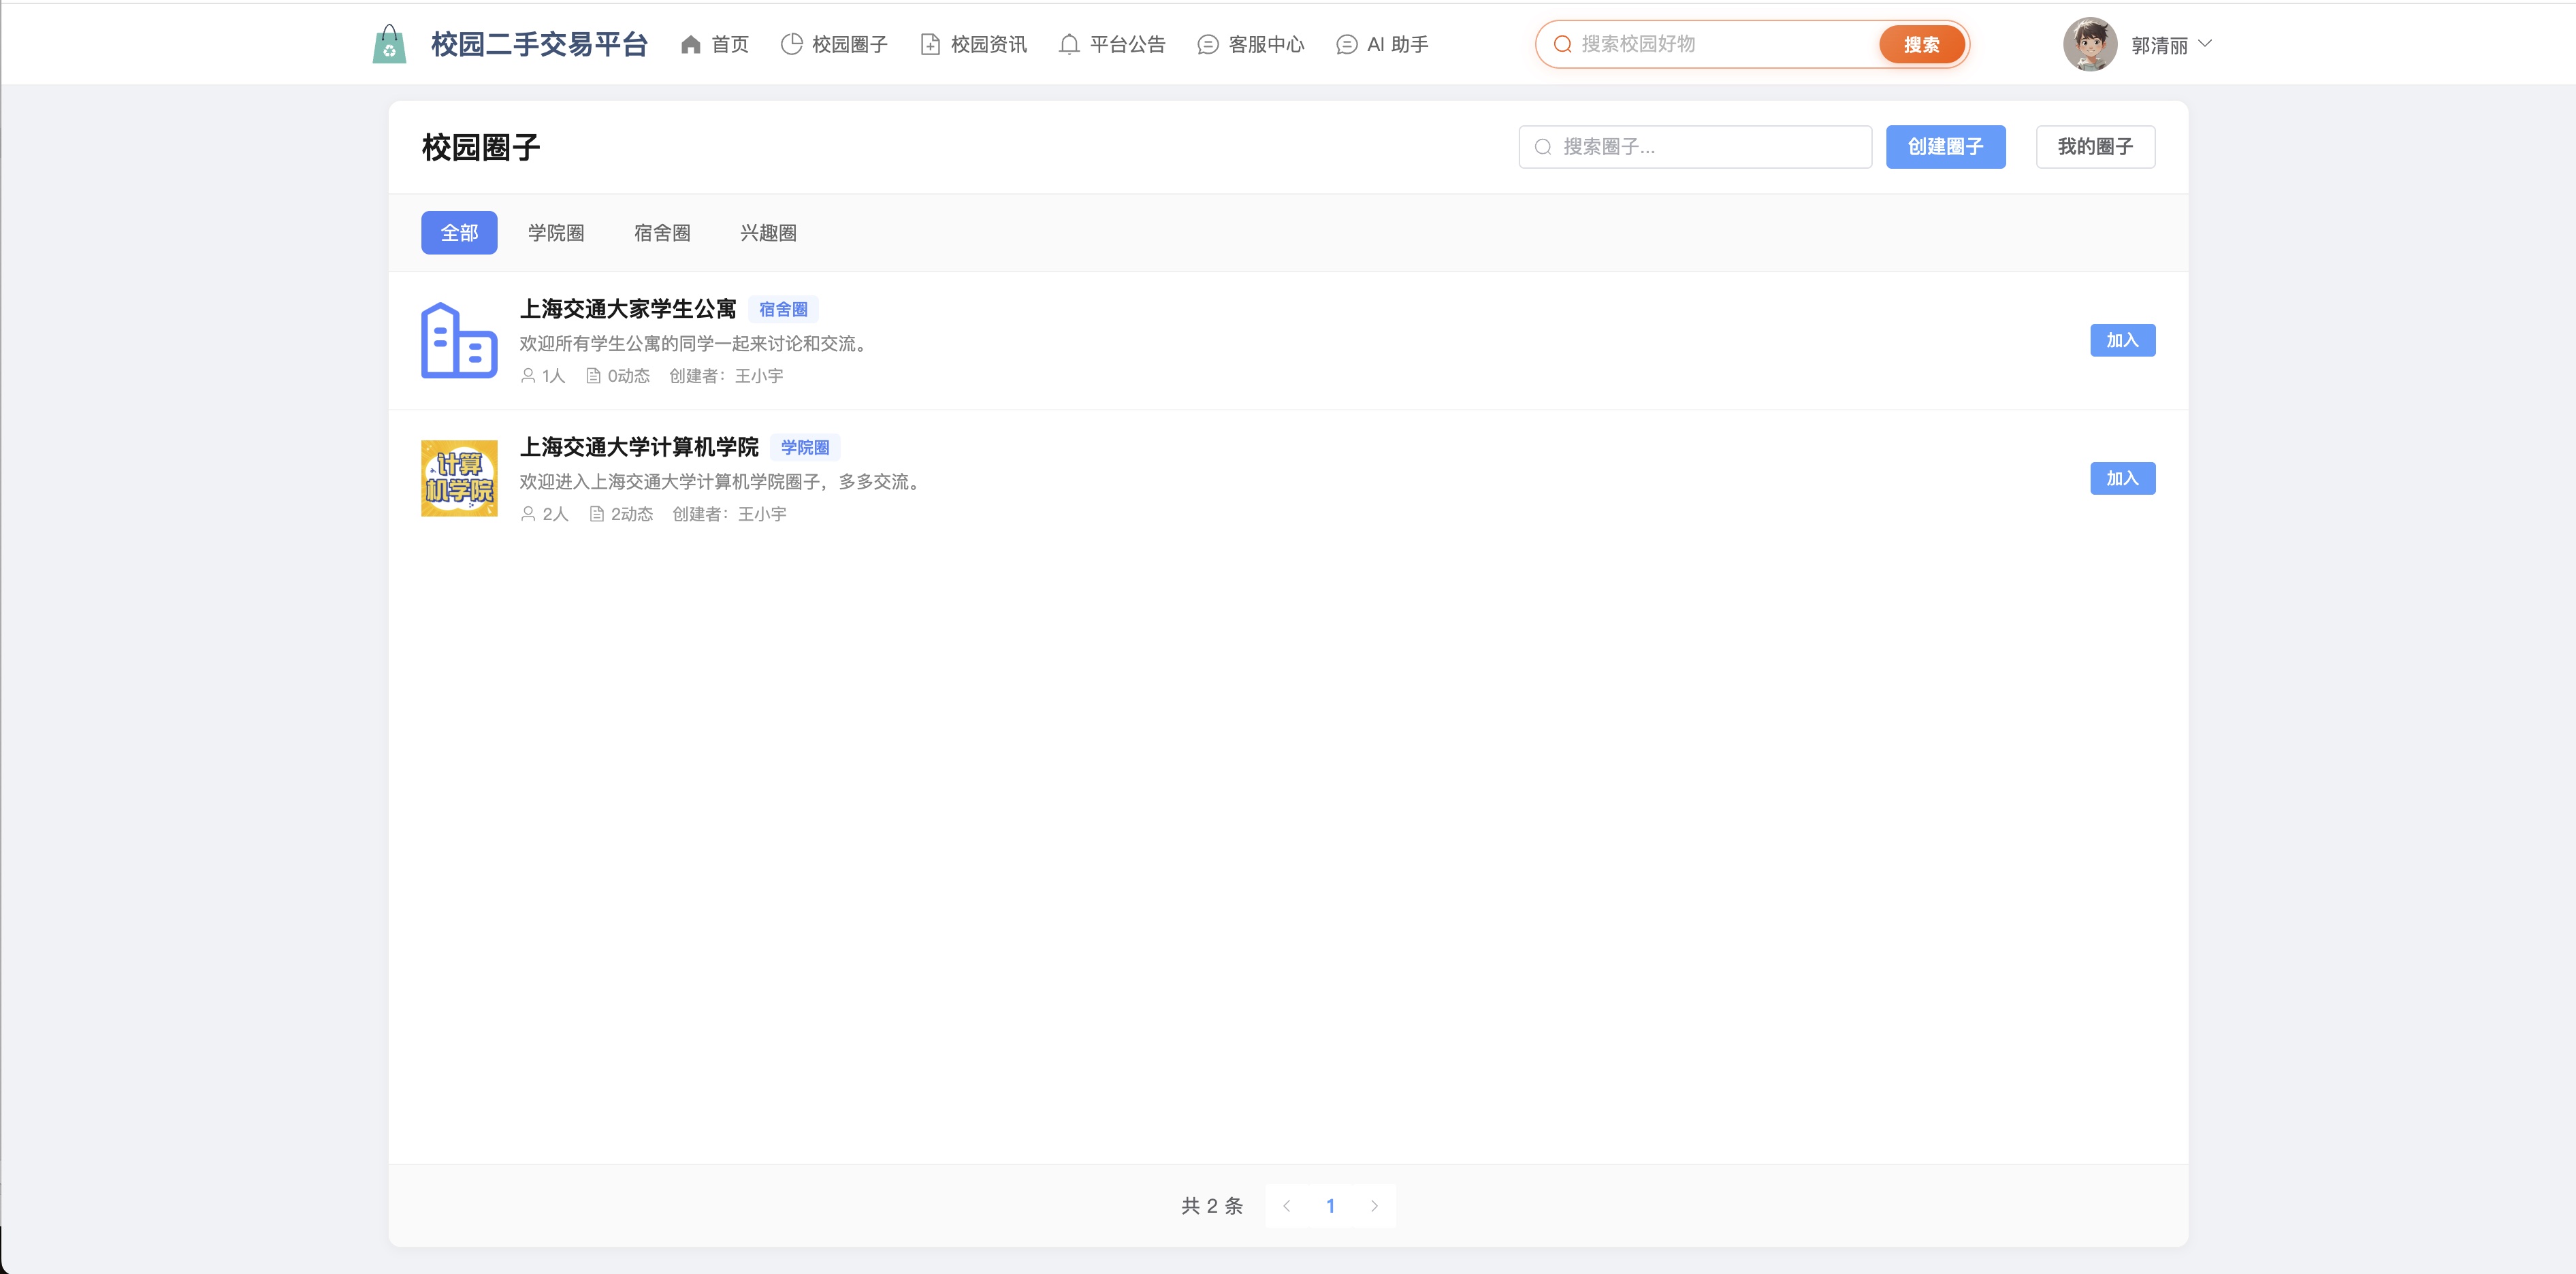Click the user avatar of 郭清丽
The width and height of the screenshot is (2576, 1274).
point(2090,44)
